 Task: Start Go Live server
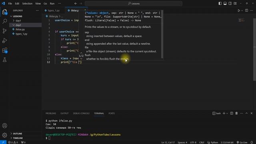pos(242,142)
